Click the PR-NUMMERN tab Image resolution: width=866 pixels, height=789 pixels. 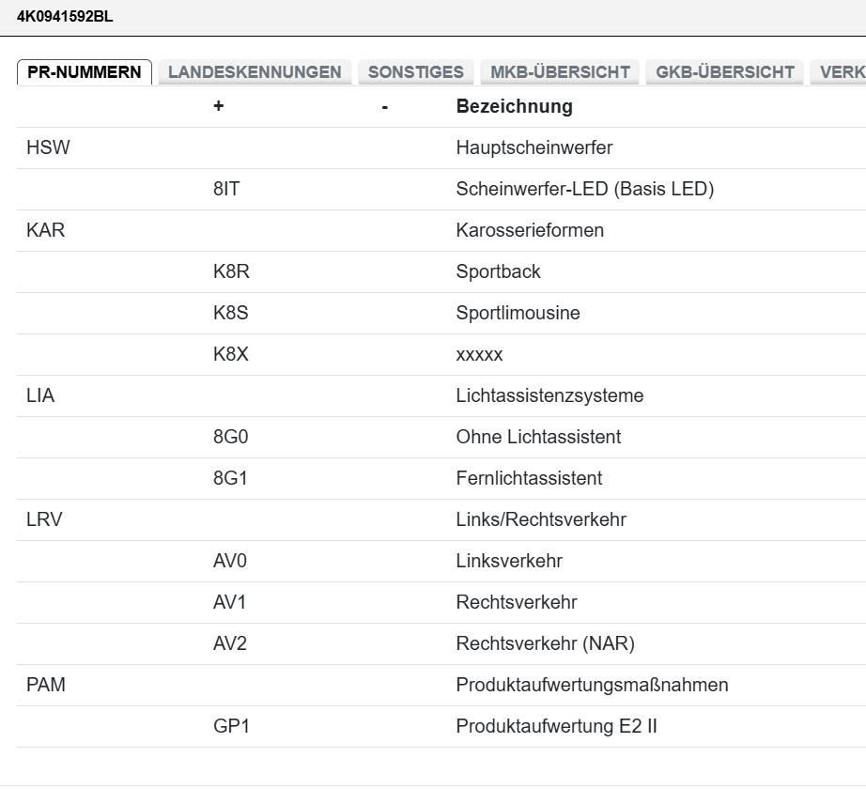85,72
